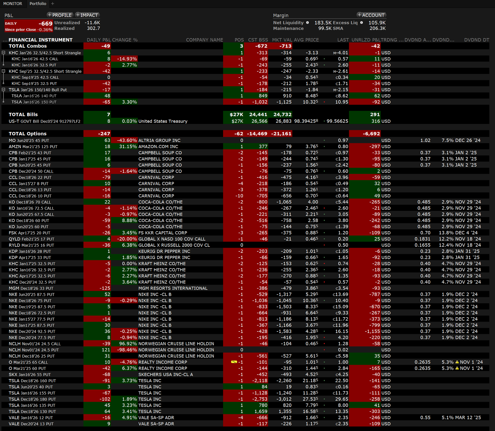
Task: Open the PROFILE button in P&L panel
Action: tap(60, 15)
